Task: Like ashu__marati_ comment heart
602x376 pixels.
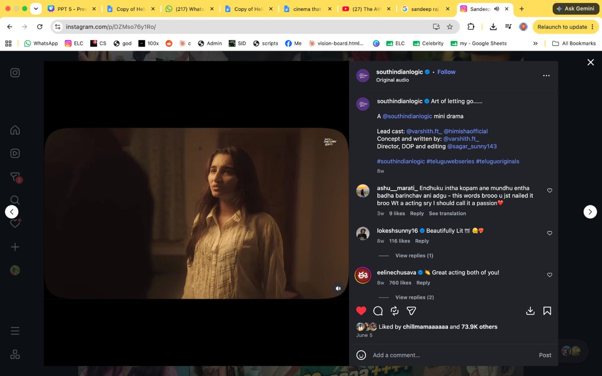Action: click(x=550, y=191)
